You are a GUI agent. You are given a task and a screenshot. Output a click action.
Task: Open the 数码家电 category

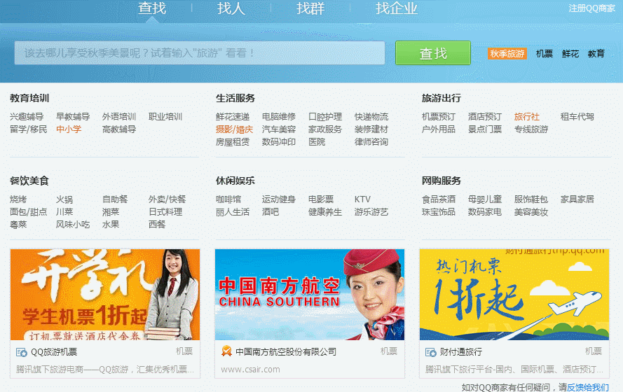pyautogui.click(x=485, y=212)
